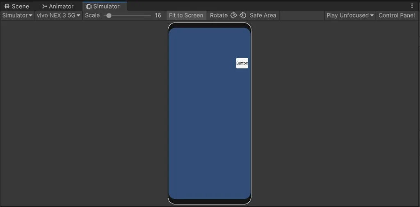Rotate device clockwise icon
The height and width of the screenshot is (207, 420).
(234, 15)
